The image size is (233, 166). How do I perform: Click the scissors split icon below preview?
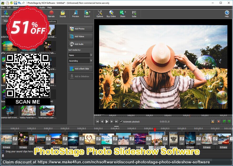pyautogui.click(x=213, y=122)
